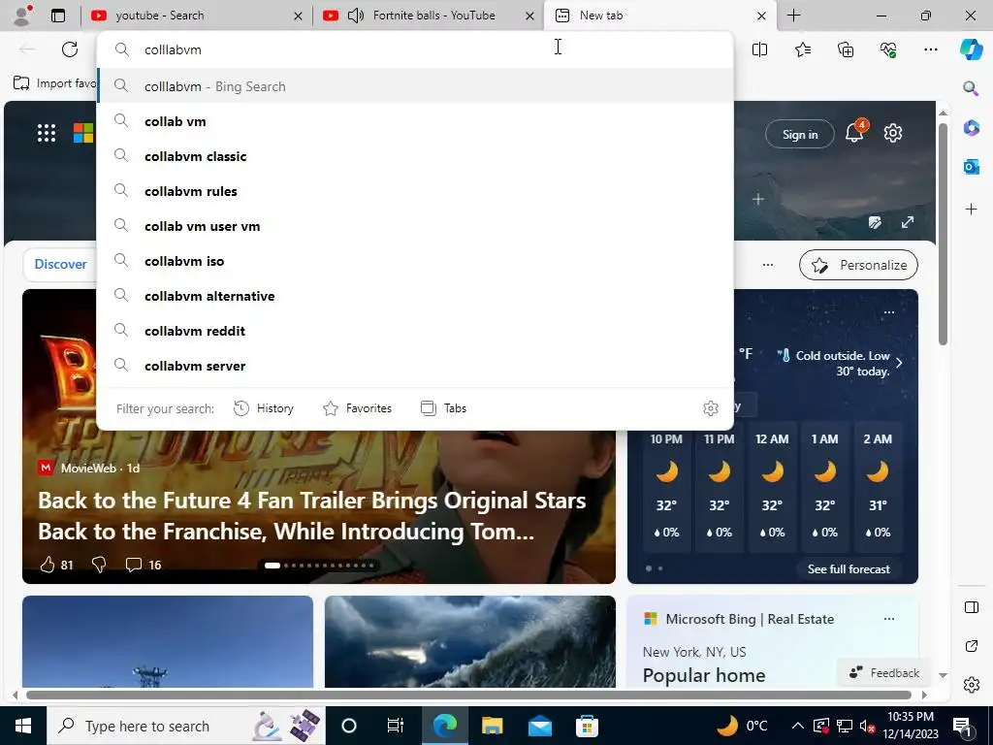Pick 'collabvm server' suggestion
The height and width of the screenshot is (745, 993).
[415, 365]
